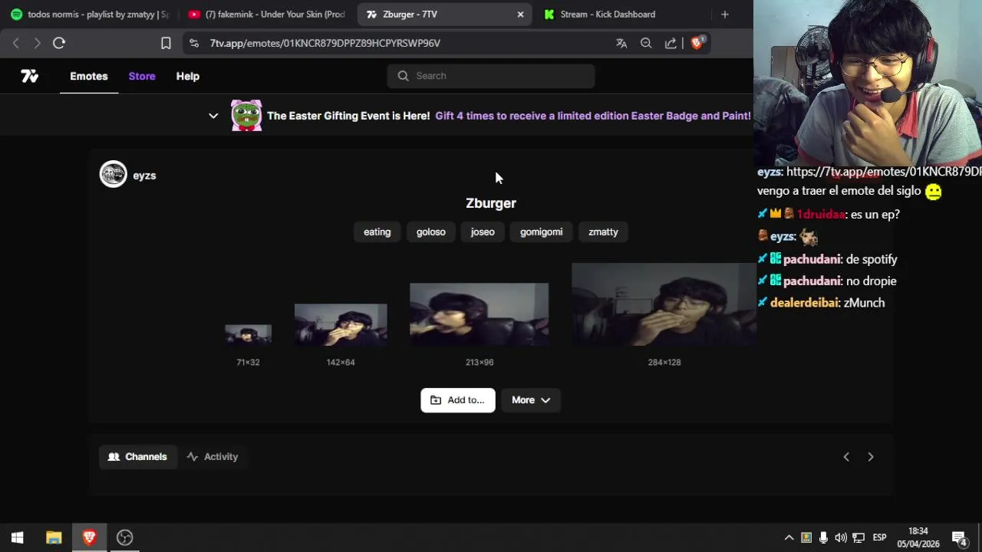Open eyzs profile avatar
Screen dimensions: 982x552
114,174
